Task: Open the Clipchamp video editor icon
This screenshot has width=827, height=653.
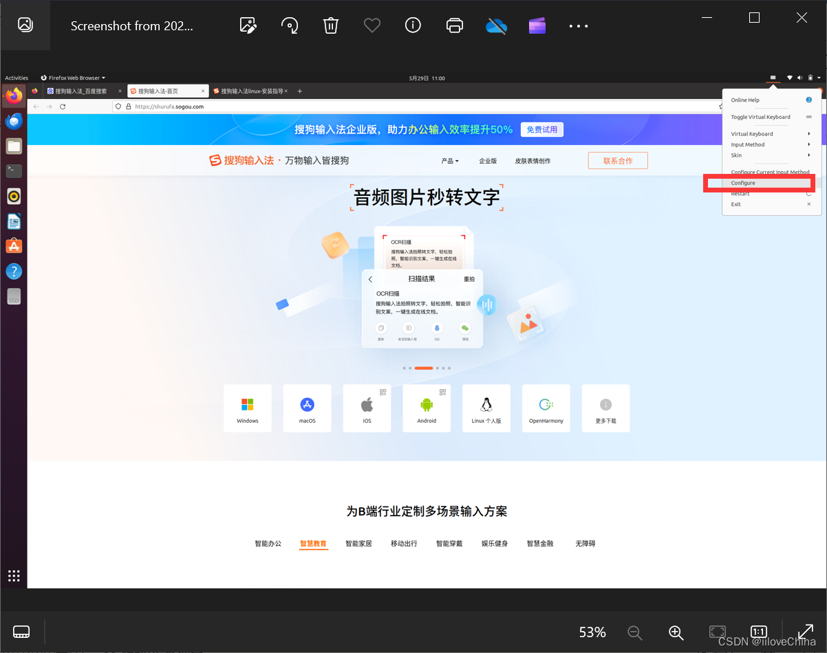Action: (x=537, y=25)
